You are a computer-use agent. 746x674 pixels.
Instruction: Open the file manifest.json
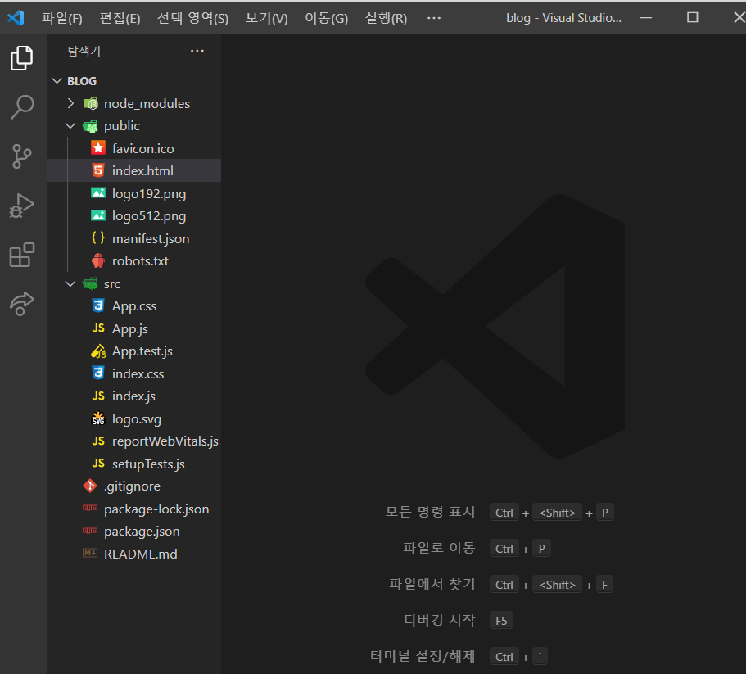(151, 239)
